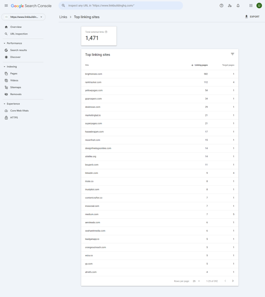Open the Google apps grid
This screenshot has width=265, height=297.
click(x=251, y=6)
